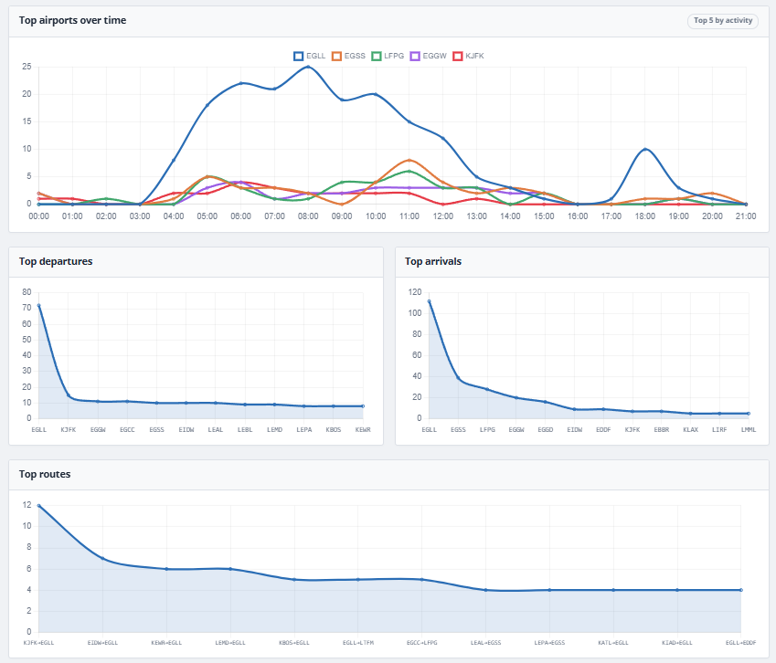Image resolution: width=776 pixels, height=663 pixels.
Task: Click the orange EGSS peak at 11:00
Action: tap(409, 160)
